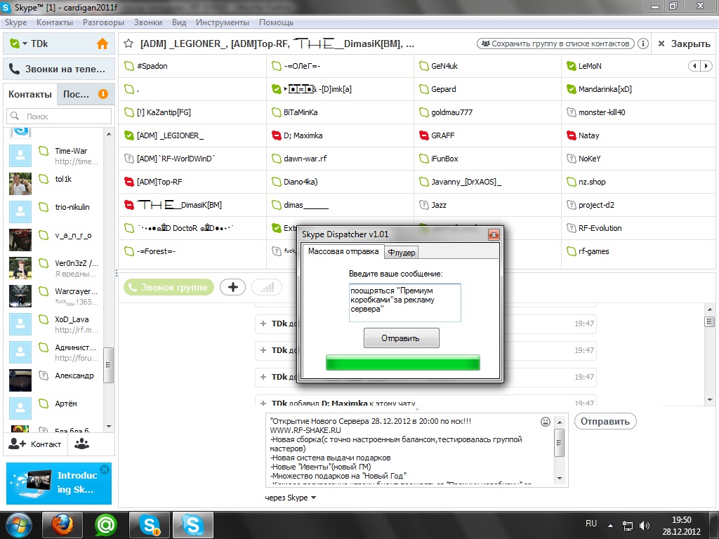Click Natay busy status icon
This screenshot has width=719, height=539.
click(572, 135)
